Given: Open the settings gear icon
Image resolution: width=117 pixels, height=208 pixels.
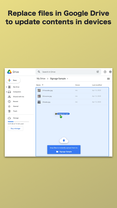Looking at the screenshot, I should pos(110,72).
